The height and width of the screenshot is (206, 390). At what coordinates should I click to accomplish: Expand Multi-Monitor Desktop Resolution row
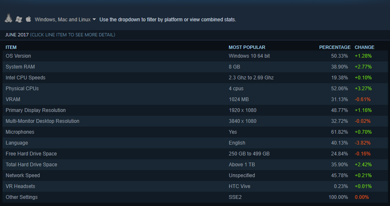click(42, 121)
